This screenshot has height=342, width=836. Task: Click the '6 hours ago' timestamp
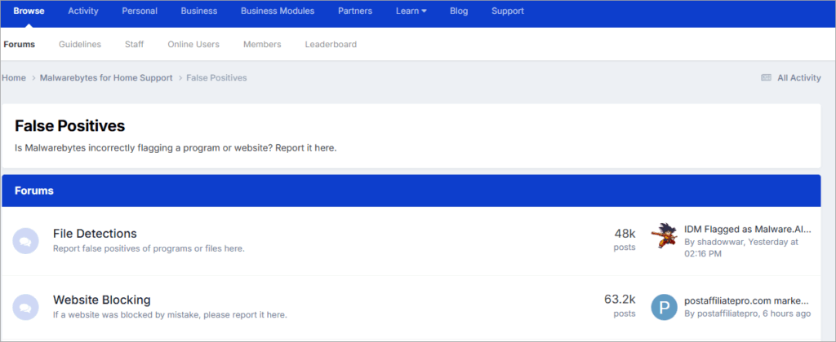[x=787, y=313]
